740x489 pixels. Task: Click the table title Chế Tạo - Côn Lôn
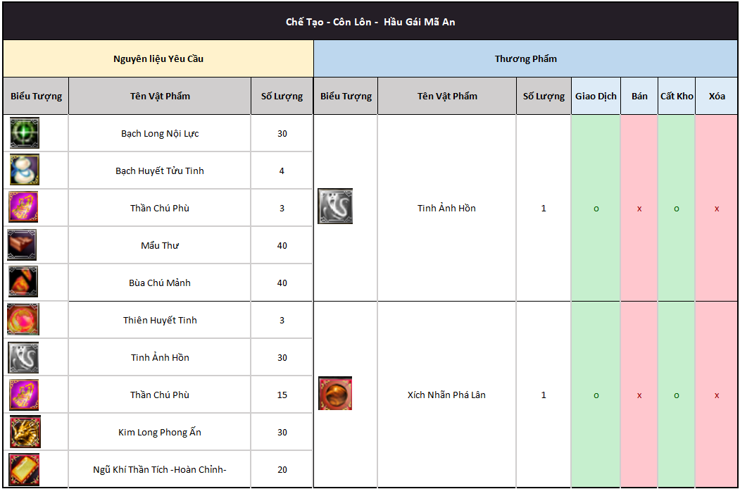(370, 22)
